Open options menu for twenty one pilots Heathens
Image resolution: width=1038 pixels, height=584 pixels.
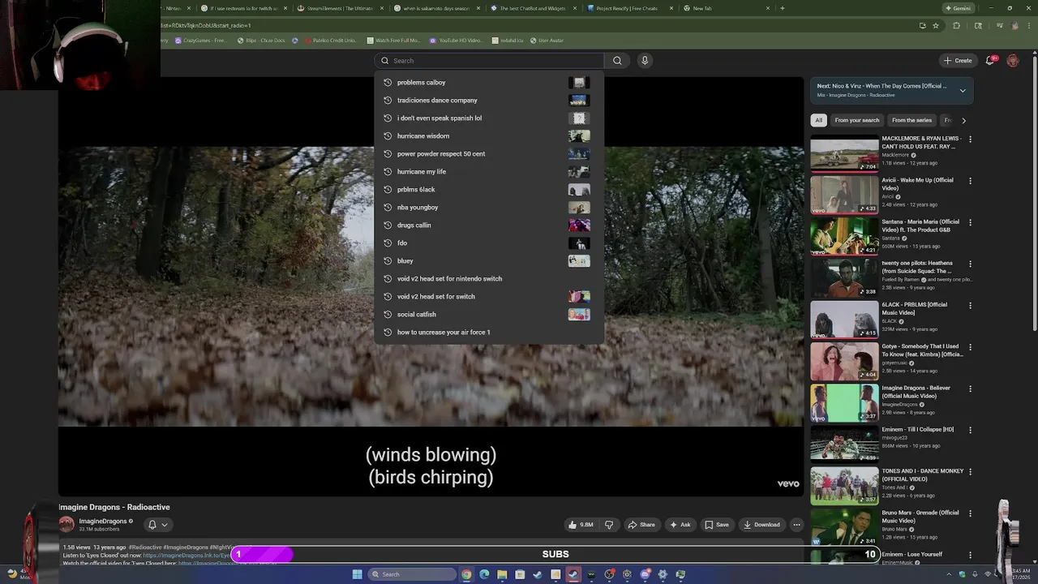pos(970,264)
